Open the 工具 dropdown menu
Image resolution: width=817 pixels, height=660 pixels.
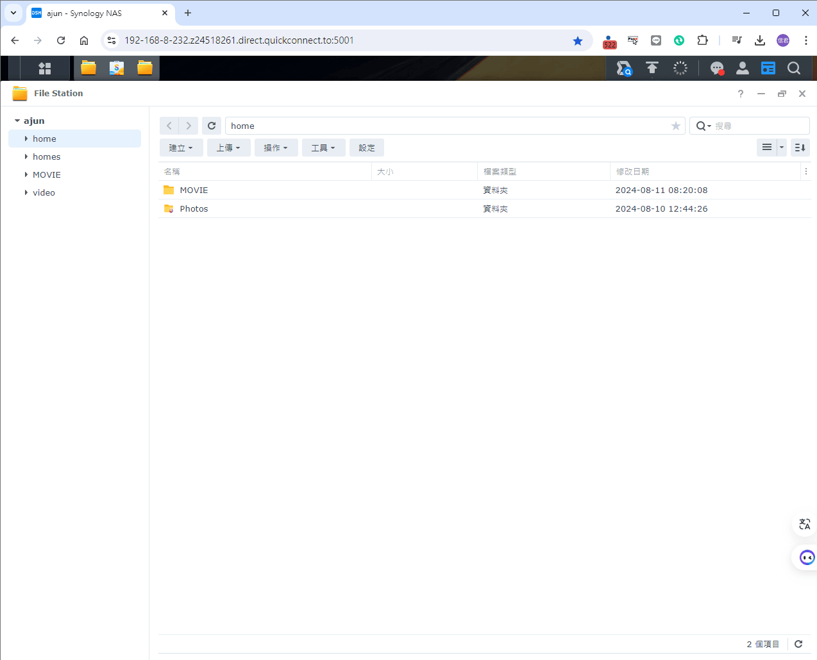(x=323, y=148)
